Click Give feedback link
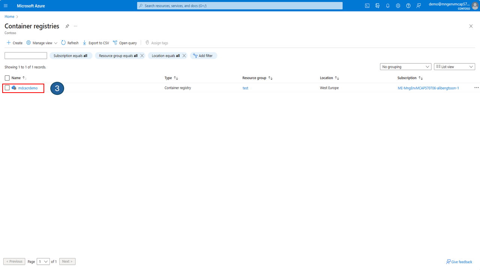The height and width of the screenshot is (270, 480). [459, 262]
